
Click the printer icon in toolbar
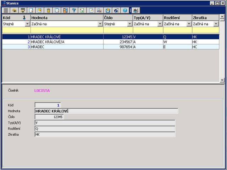coord(136,10)
